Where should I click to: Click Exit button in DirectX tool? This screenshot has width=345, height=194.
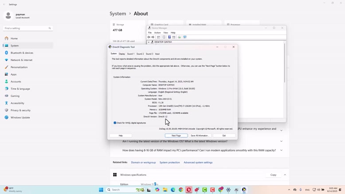pyautogui.click(x=224, y=136)
